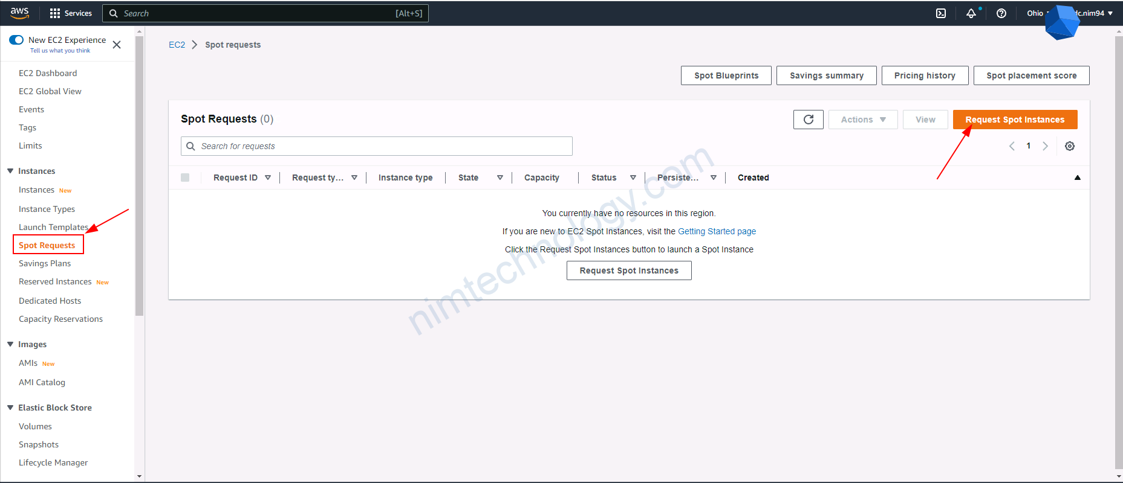Follow the Getting Started page link
The width and height of the screenshot is (1123, 483).
coord(717,231)
